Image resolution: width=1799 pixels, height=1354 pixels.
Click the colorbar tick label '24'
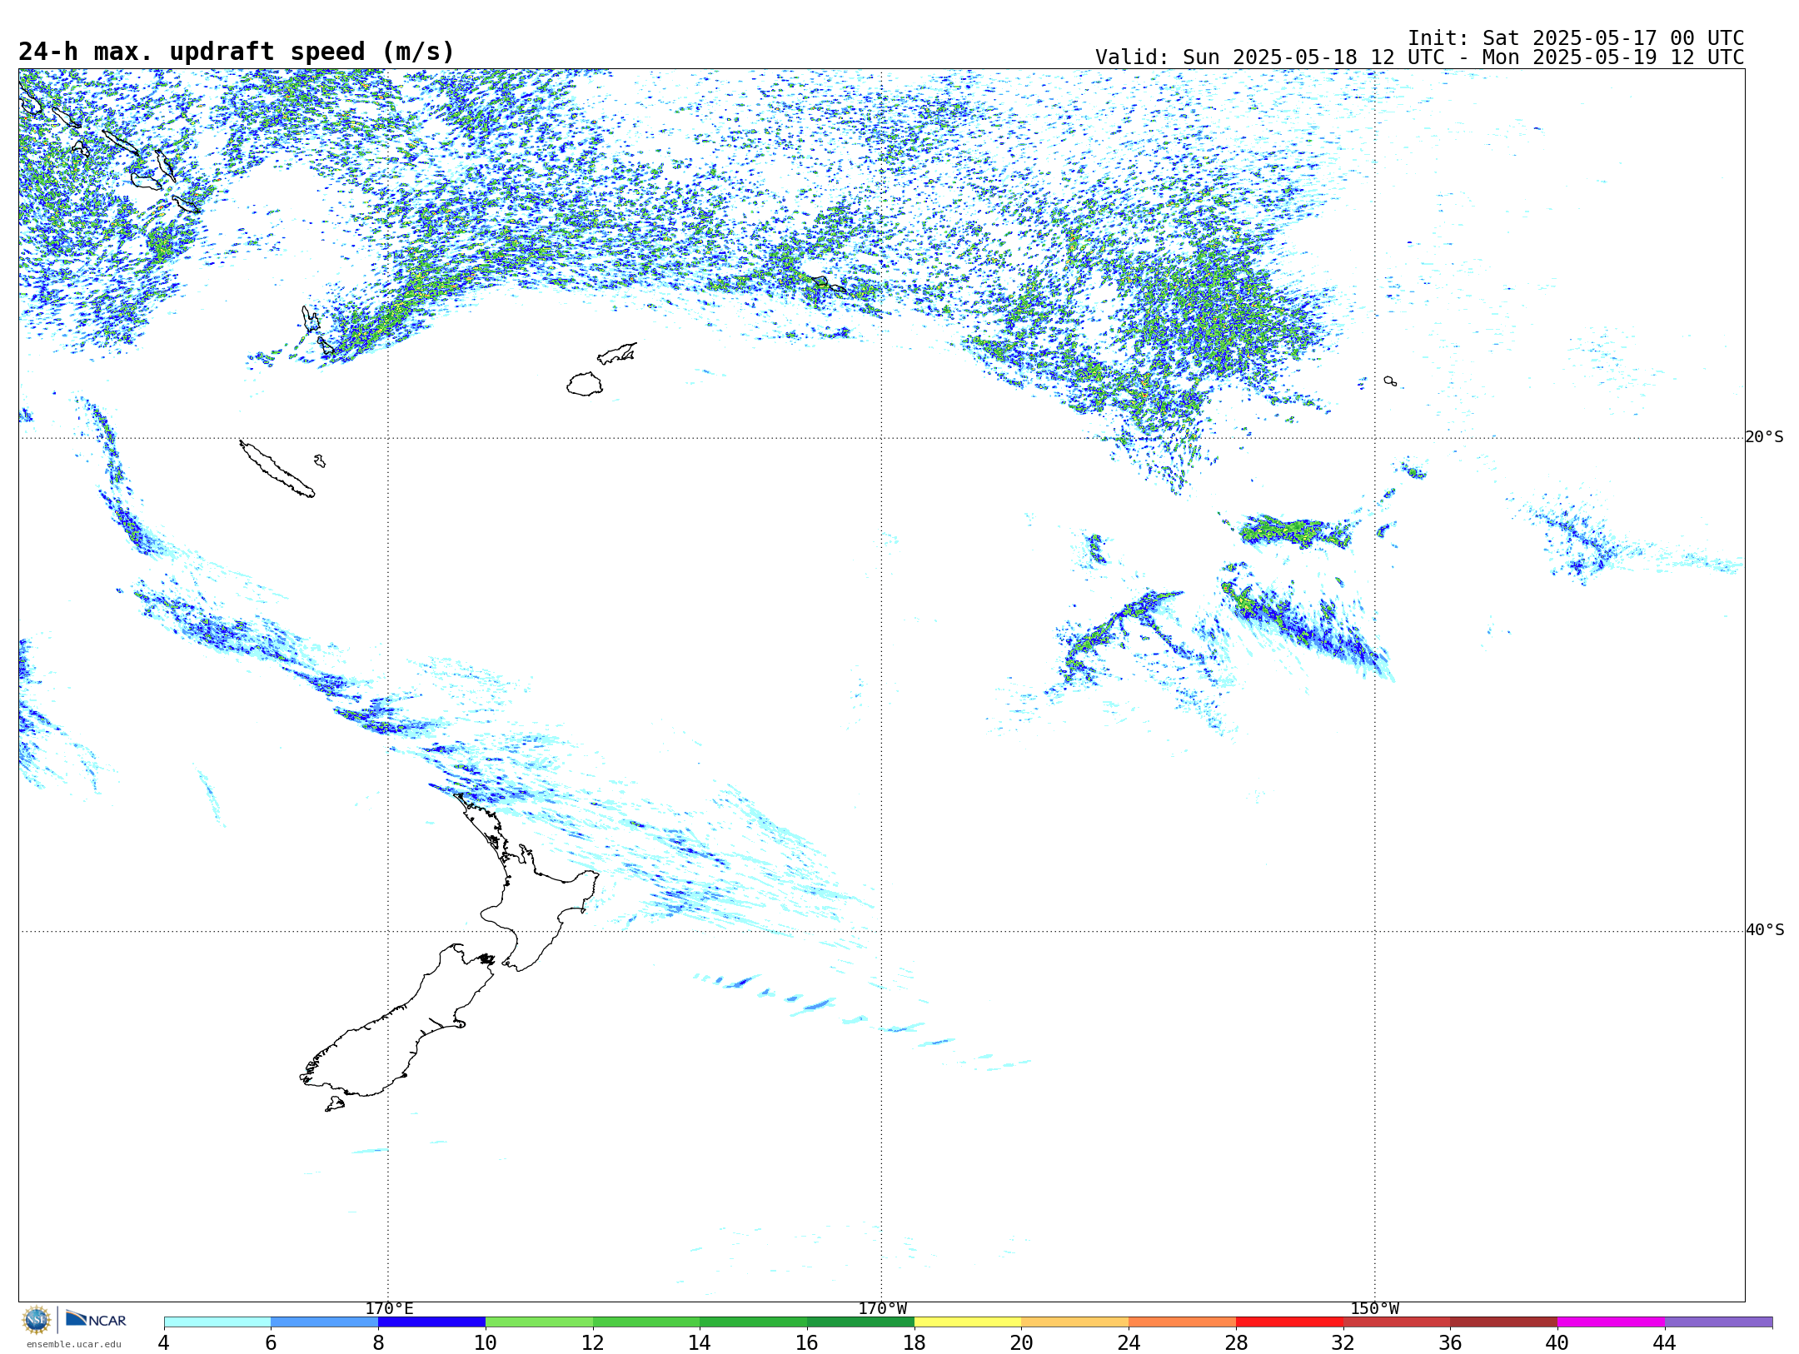(x=1129, y=1342)
